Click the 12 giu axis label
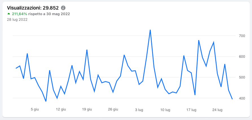 tap(61, 110)
